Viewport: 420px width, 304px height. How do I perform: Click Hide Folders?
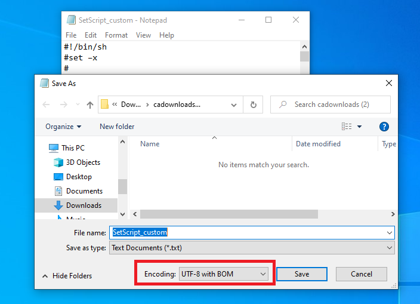click(72, 276)
